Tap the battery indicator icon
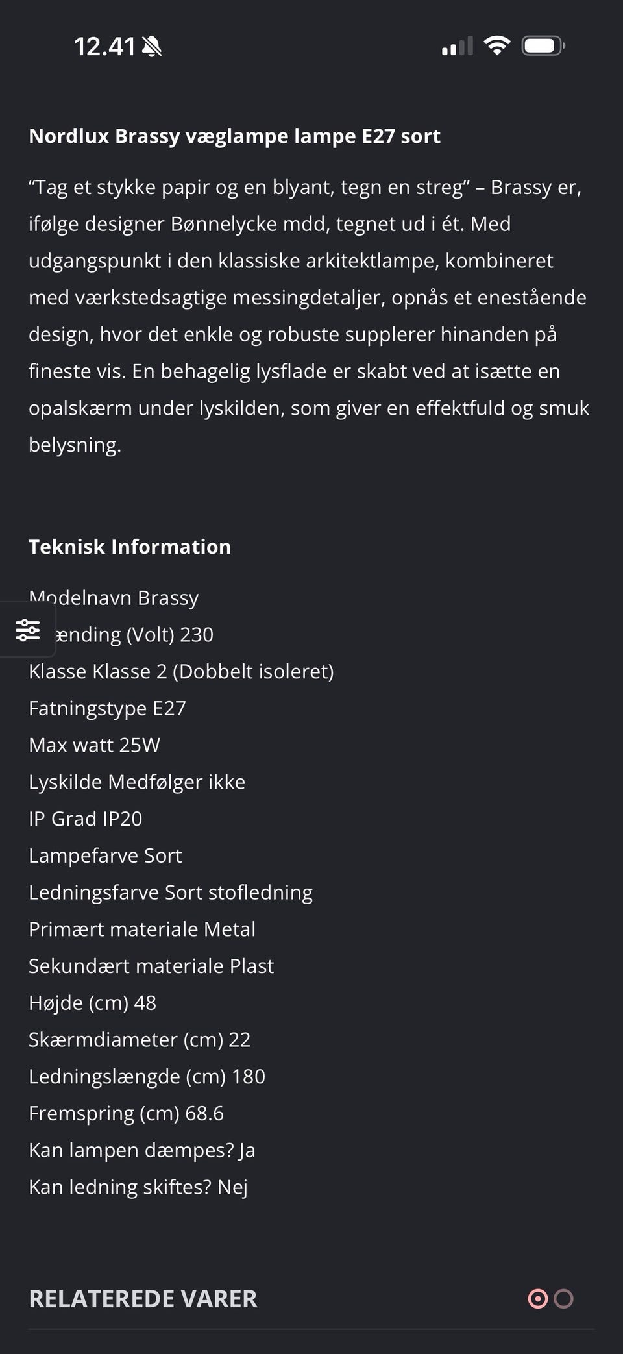The image size is (623, 1354). [543, 45]
